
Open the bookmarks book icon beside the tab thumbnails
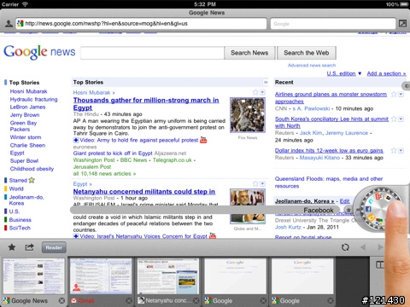(x=380, y=265)
